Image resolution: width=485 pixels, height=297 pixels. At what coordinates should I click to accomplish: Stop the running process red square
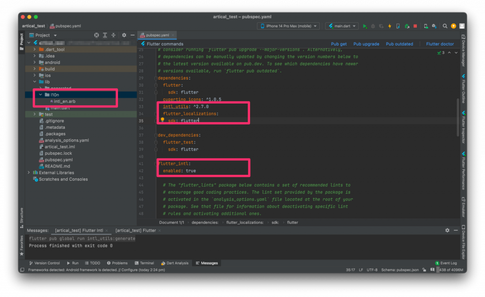click(x=415, y=26)
